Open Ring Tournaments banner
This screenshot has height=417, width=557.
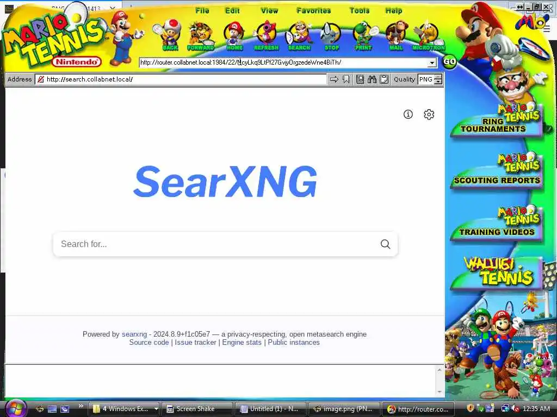(497, 121)
